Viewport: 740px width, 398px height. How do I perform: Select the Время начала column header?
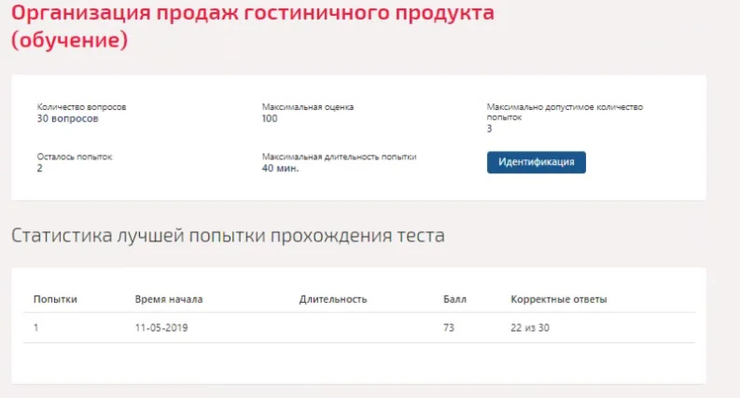pyautogui.click(x=169, y=299)
